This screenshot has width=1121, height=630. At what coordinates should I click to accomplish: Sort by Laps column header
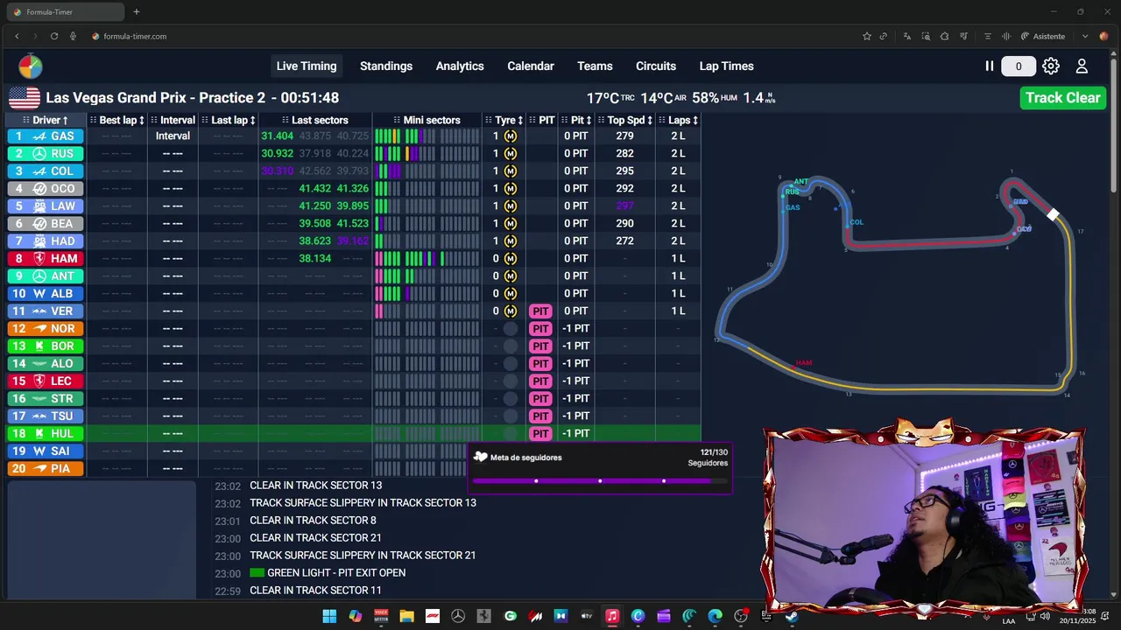tap(679, 120)
